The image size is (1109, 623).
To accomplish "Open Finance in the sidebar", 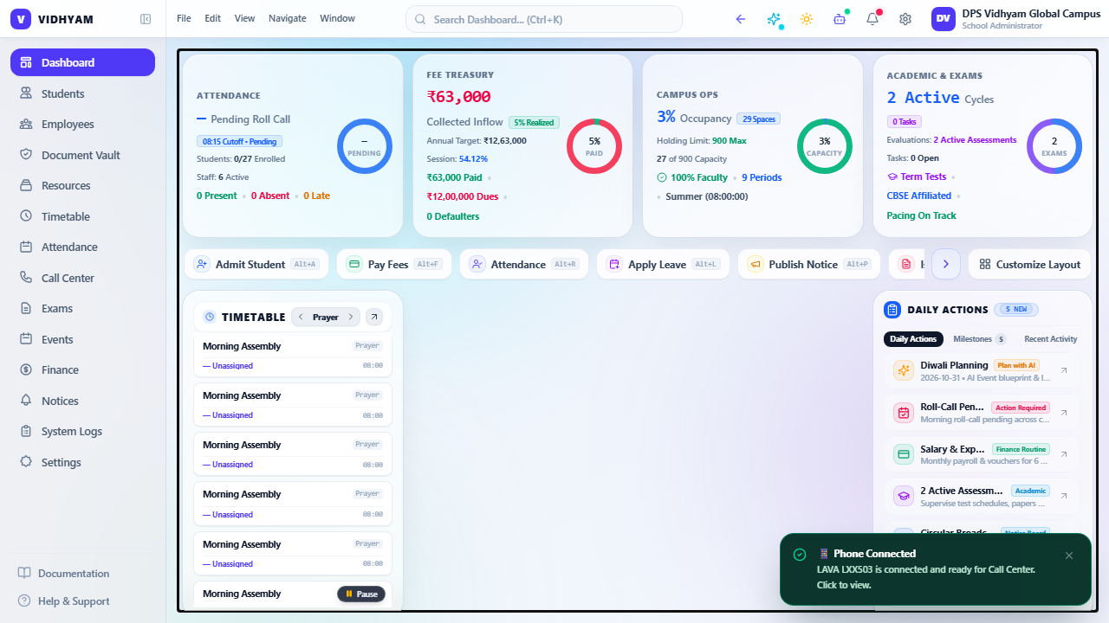I will click(82, 370).
